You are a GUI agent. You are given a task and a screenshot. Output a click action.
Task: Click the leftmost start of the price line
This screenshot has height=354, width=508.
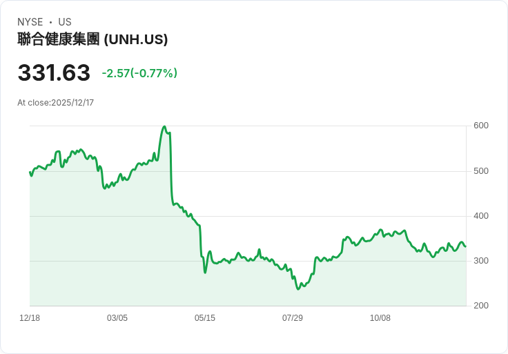pyautogui.click(x=30, y=173)
